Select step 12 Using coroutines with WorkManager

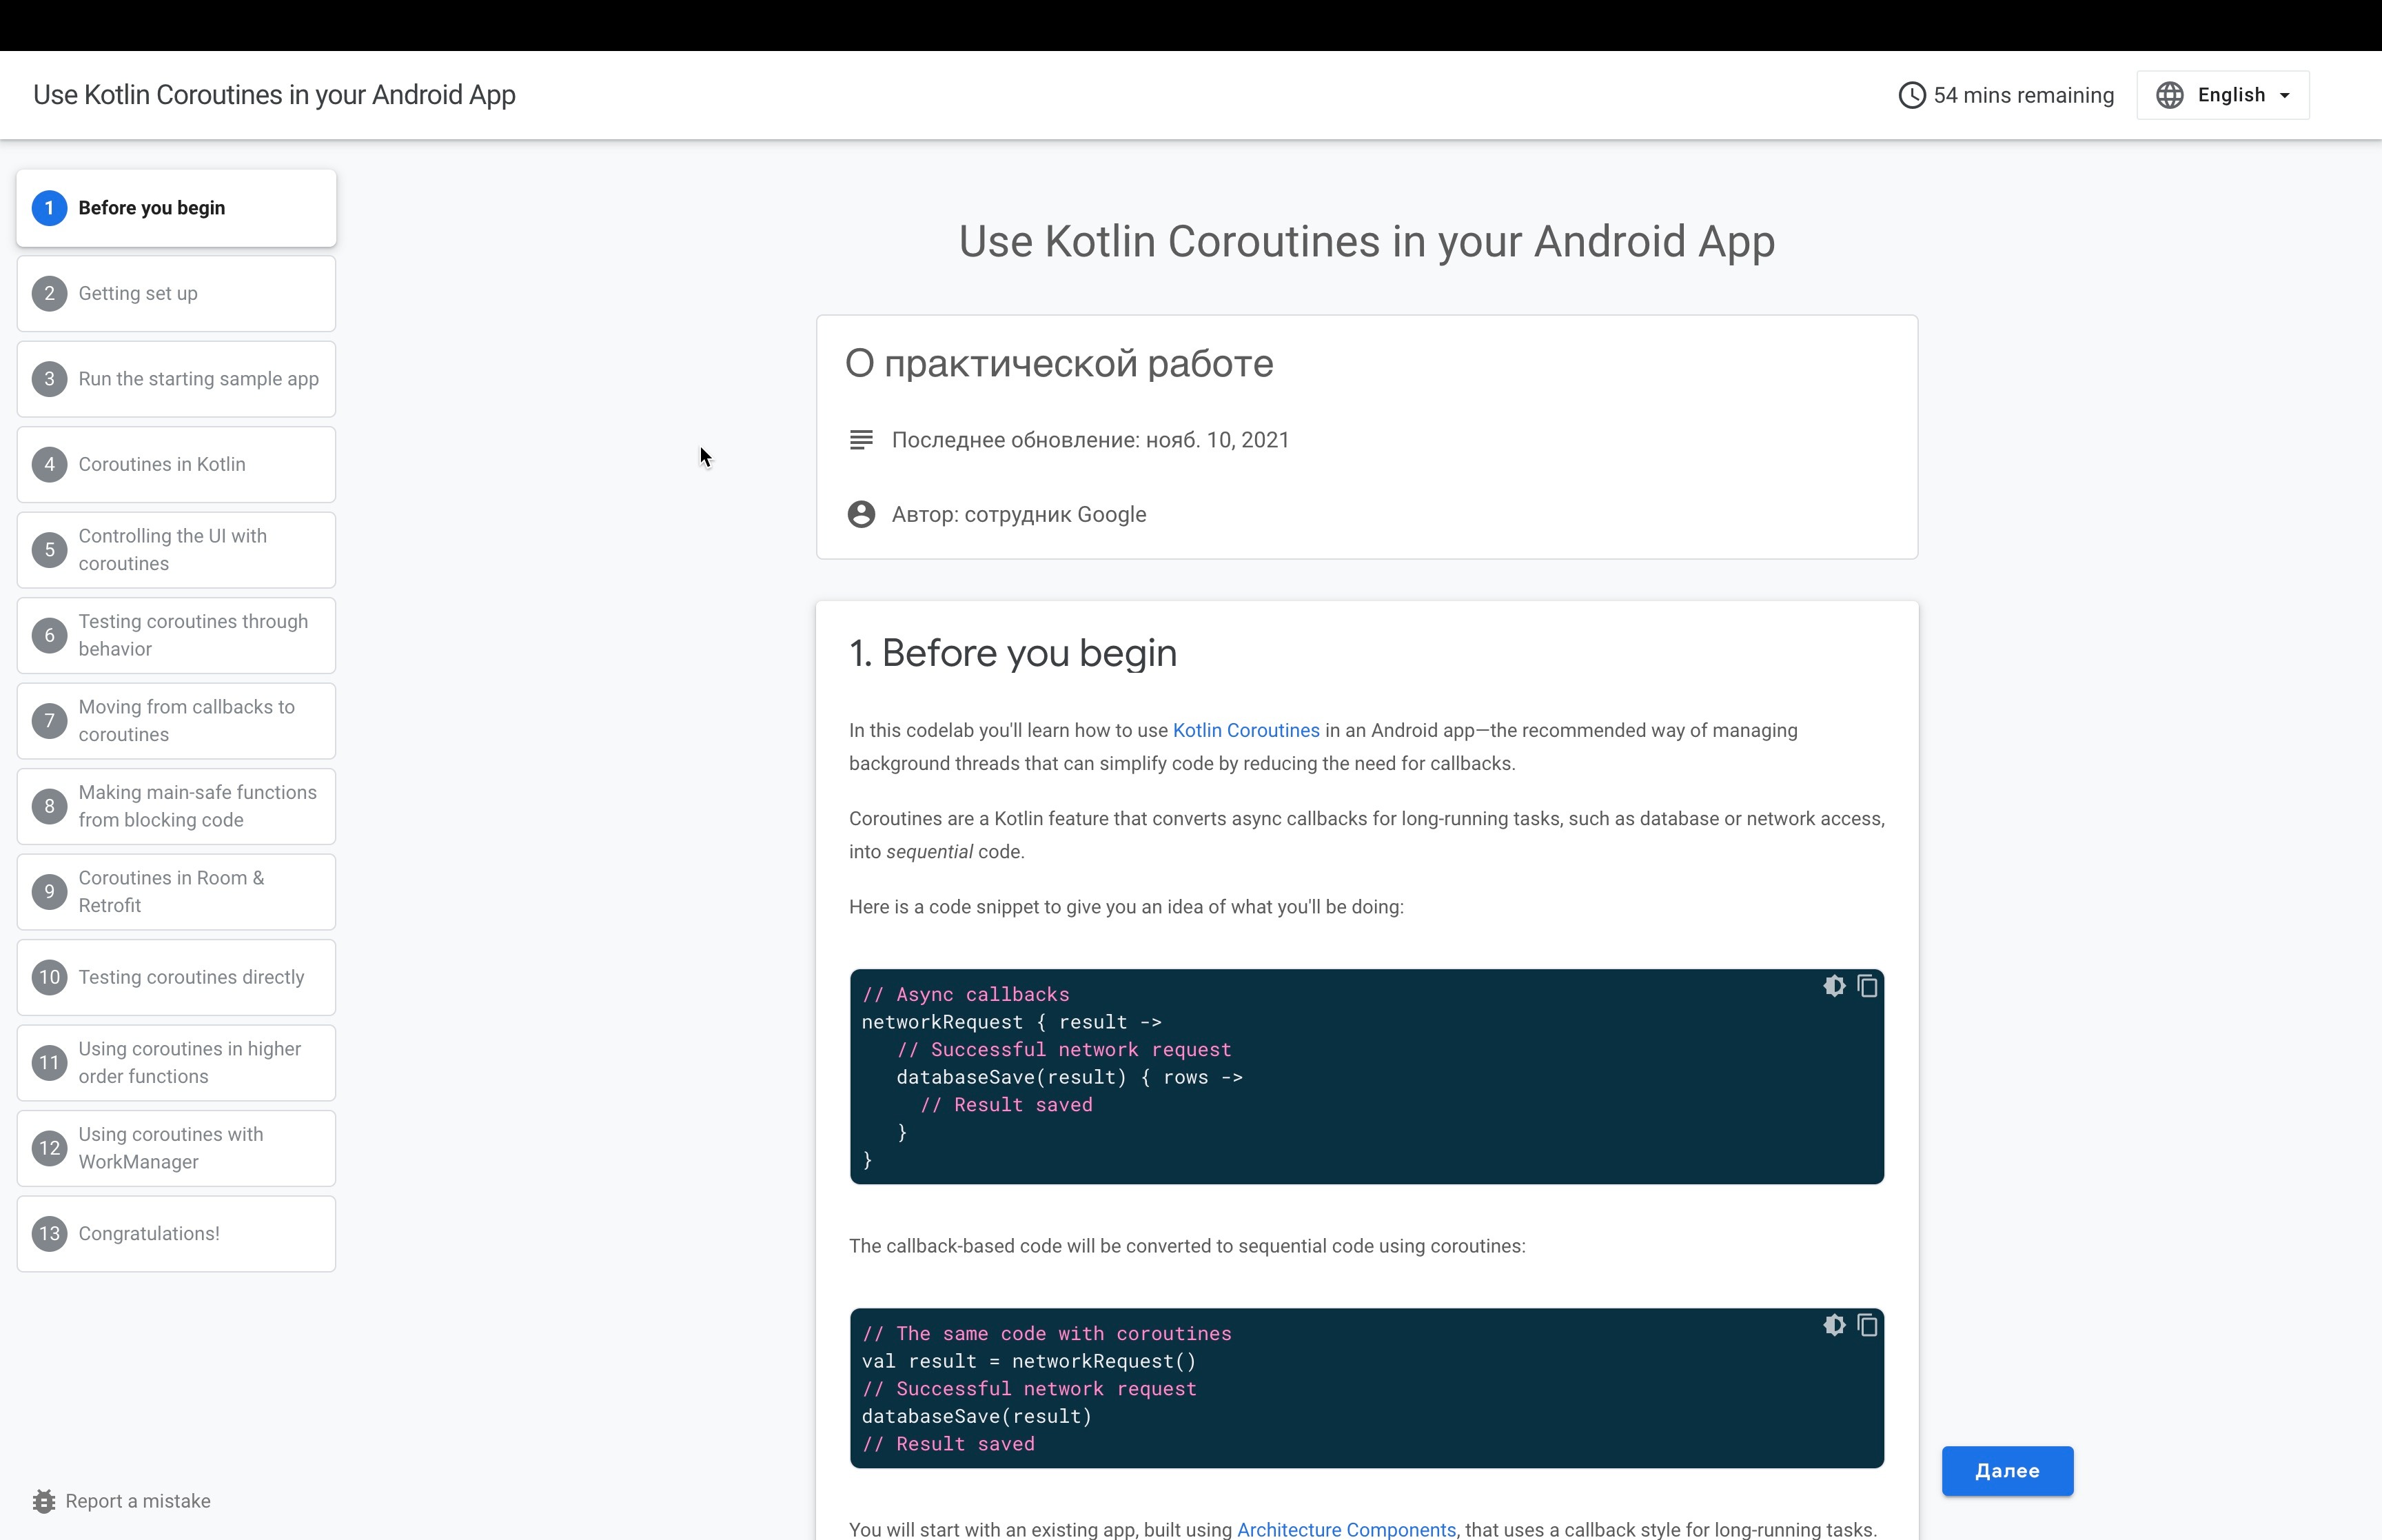point(176,1148)
